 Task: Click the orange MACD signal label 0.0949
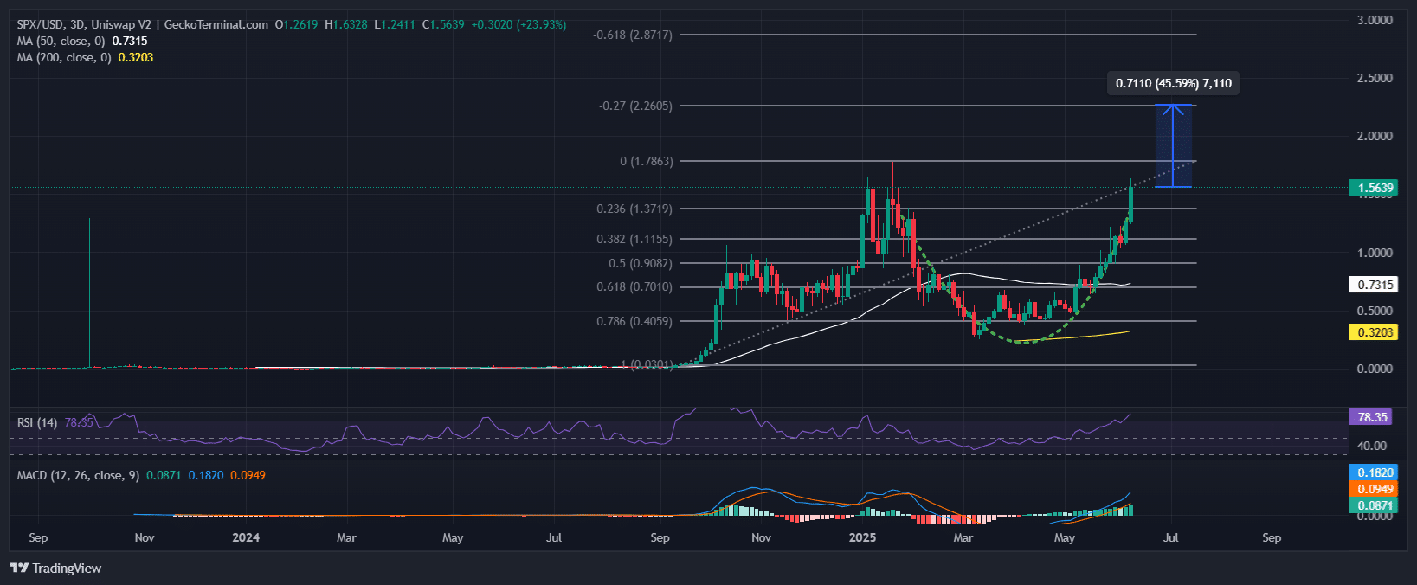pos(1375,489)
